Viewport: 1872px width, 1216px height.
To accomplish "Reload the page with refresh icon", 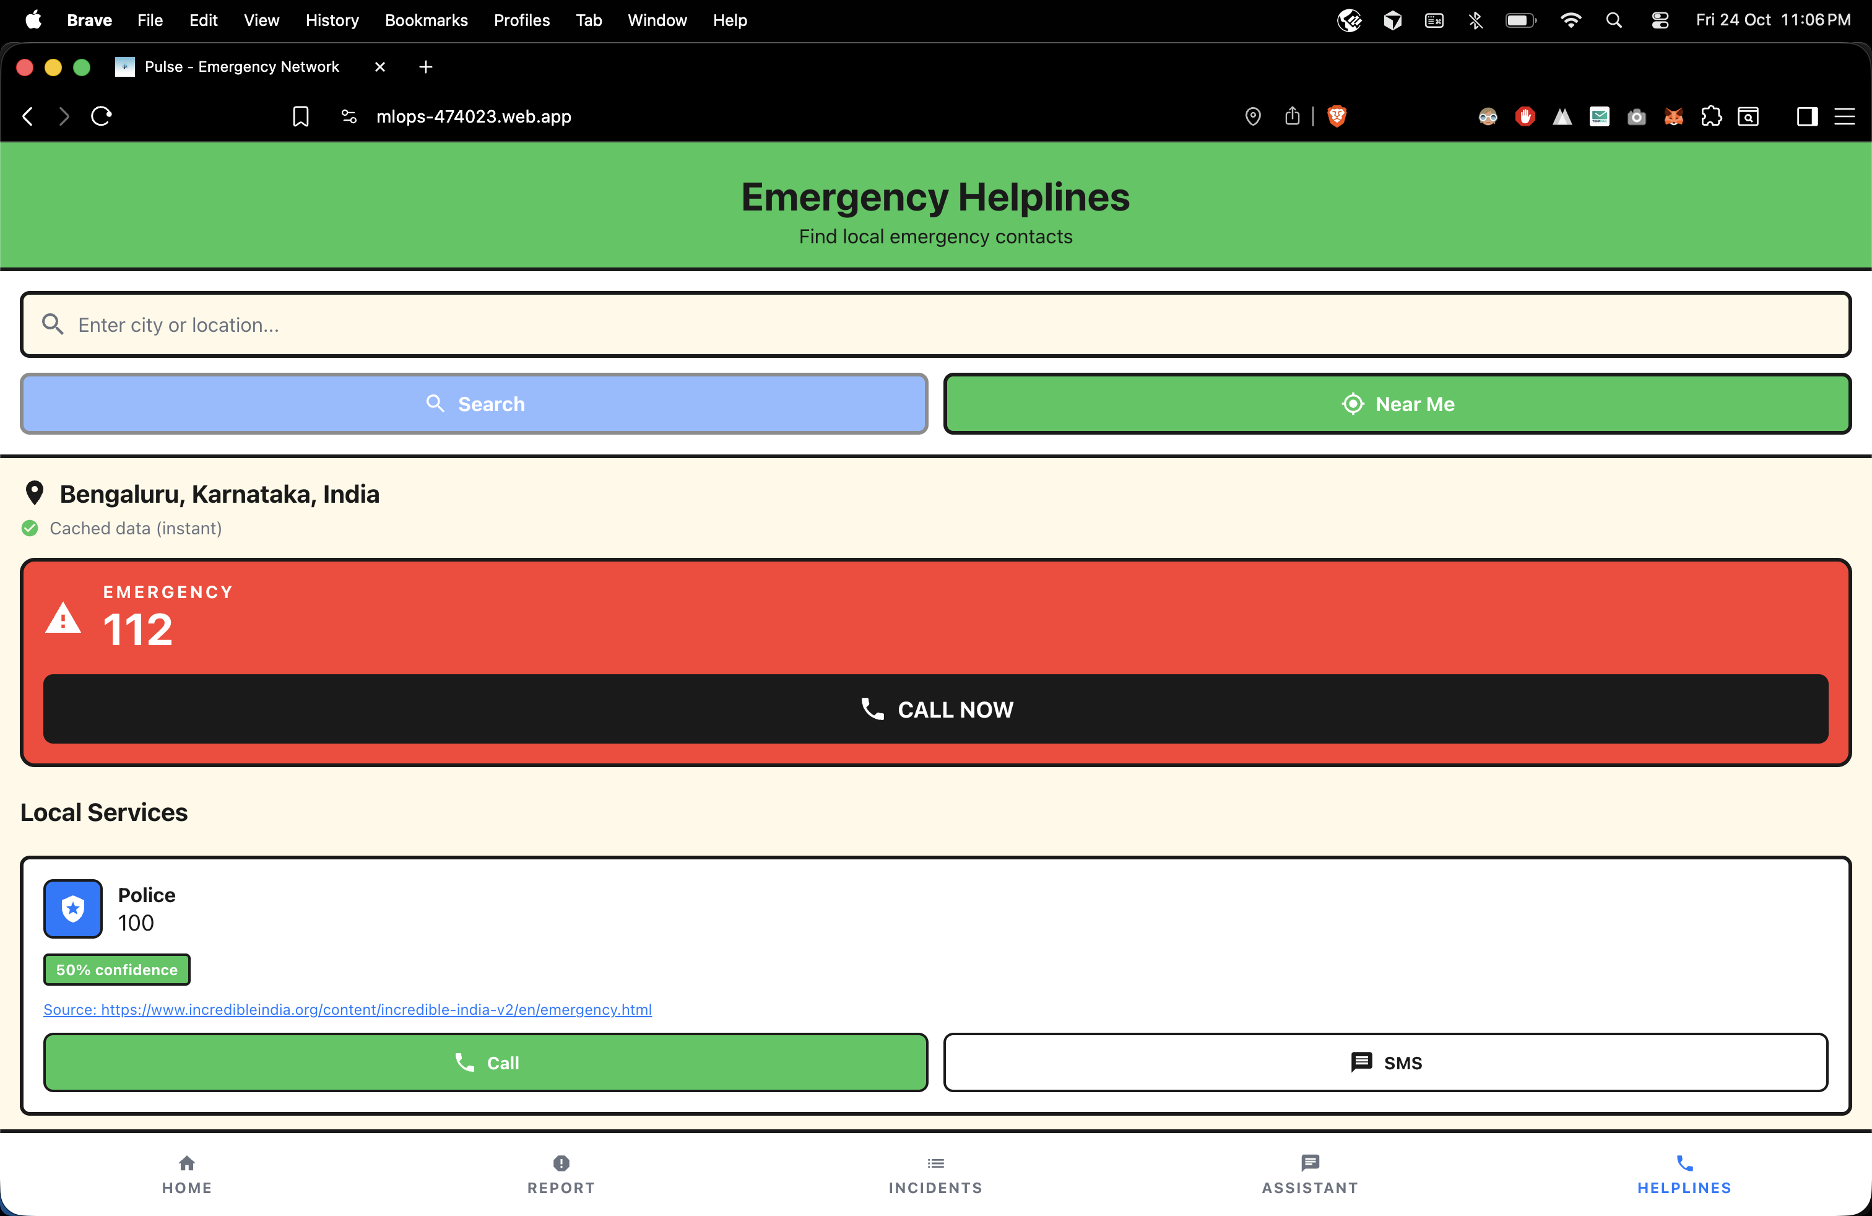I will (102, 116).
